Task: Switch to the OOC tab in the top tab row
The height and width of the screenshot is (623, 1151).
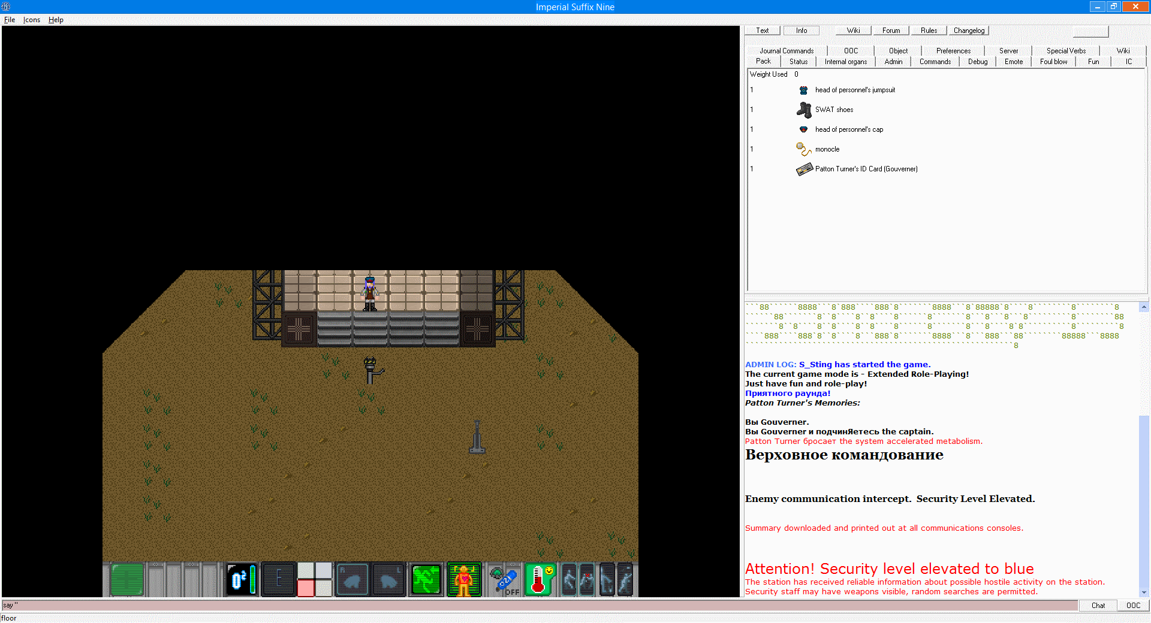Action: pyautogui.click(x=851, y=51)
